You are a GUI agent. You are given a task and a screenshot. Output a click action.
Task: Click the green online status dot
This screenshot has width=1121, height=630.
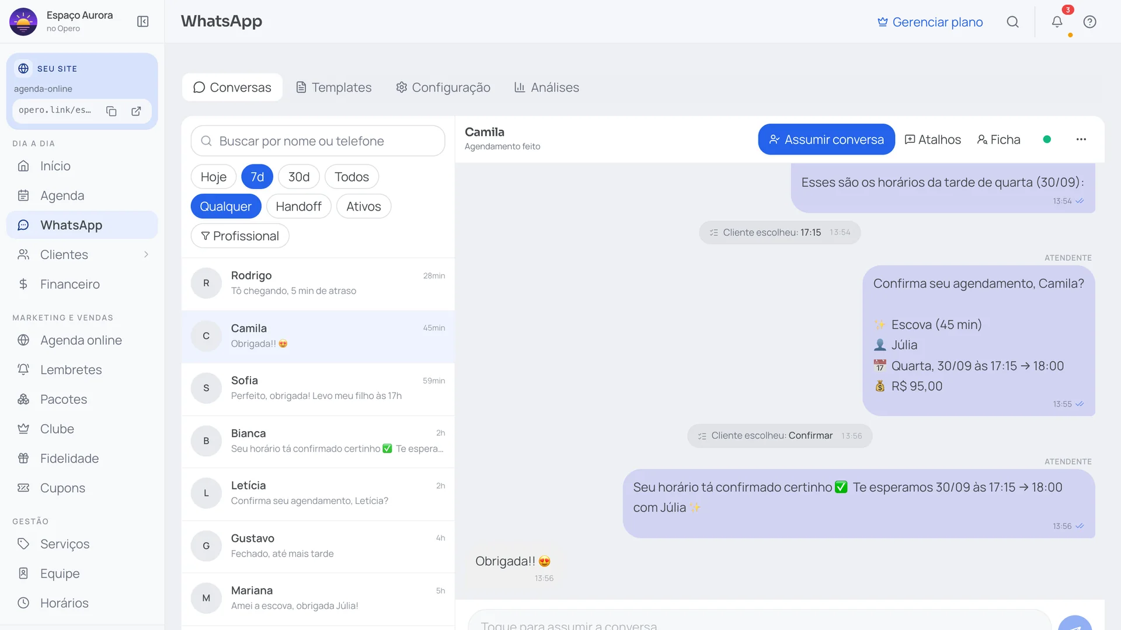(x=1047, y=139)
